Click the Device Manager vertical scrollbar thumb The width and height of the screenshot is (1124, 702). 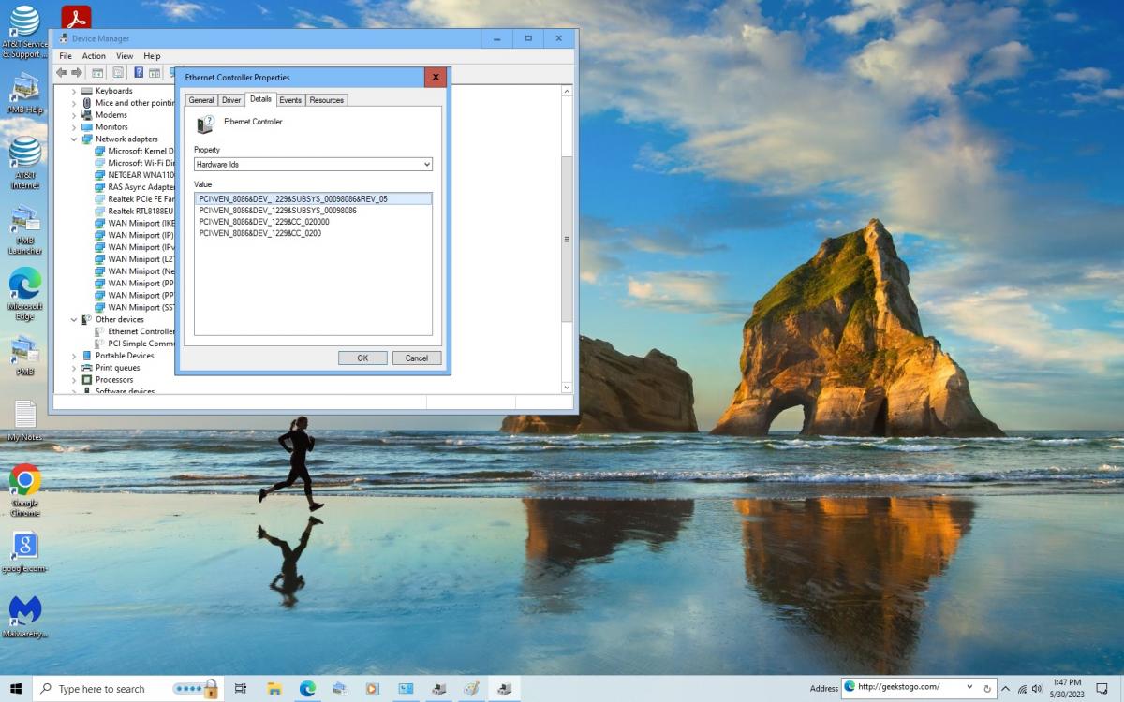pos(567,240)
